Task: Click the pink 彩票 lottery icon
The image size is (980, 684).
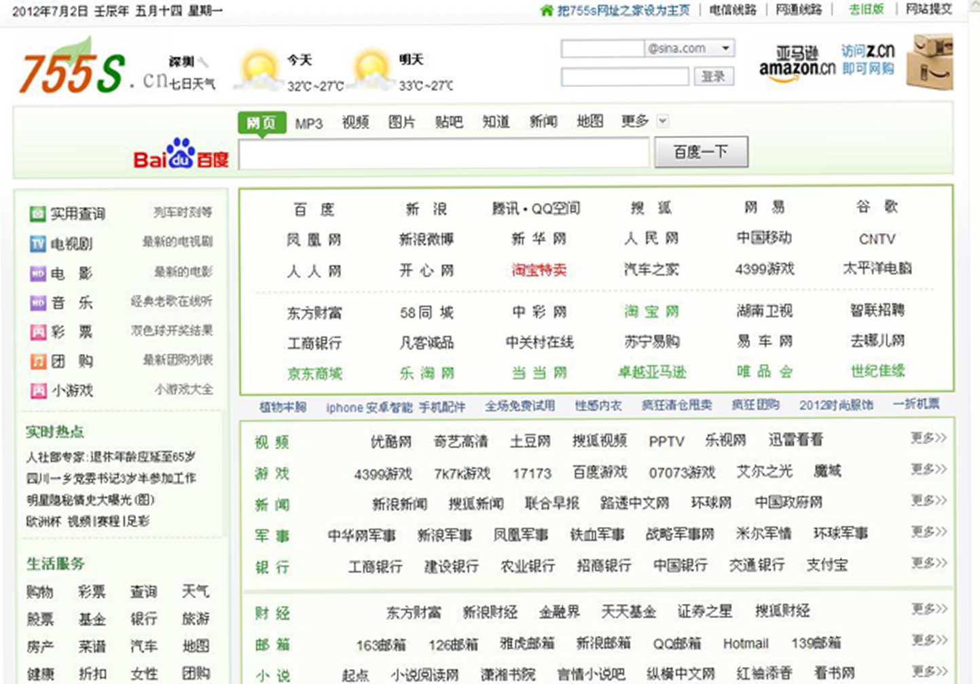Action: [37, 331]
